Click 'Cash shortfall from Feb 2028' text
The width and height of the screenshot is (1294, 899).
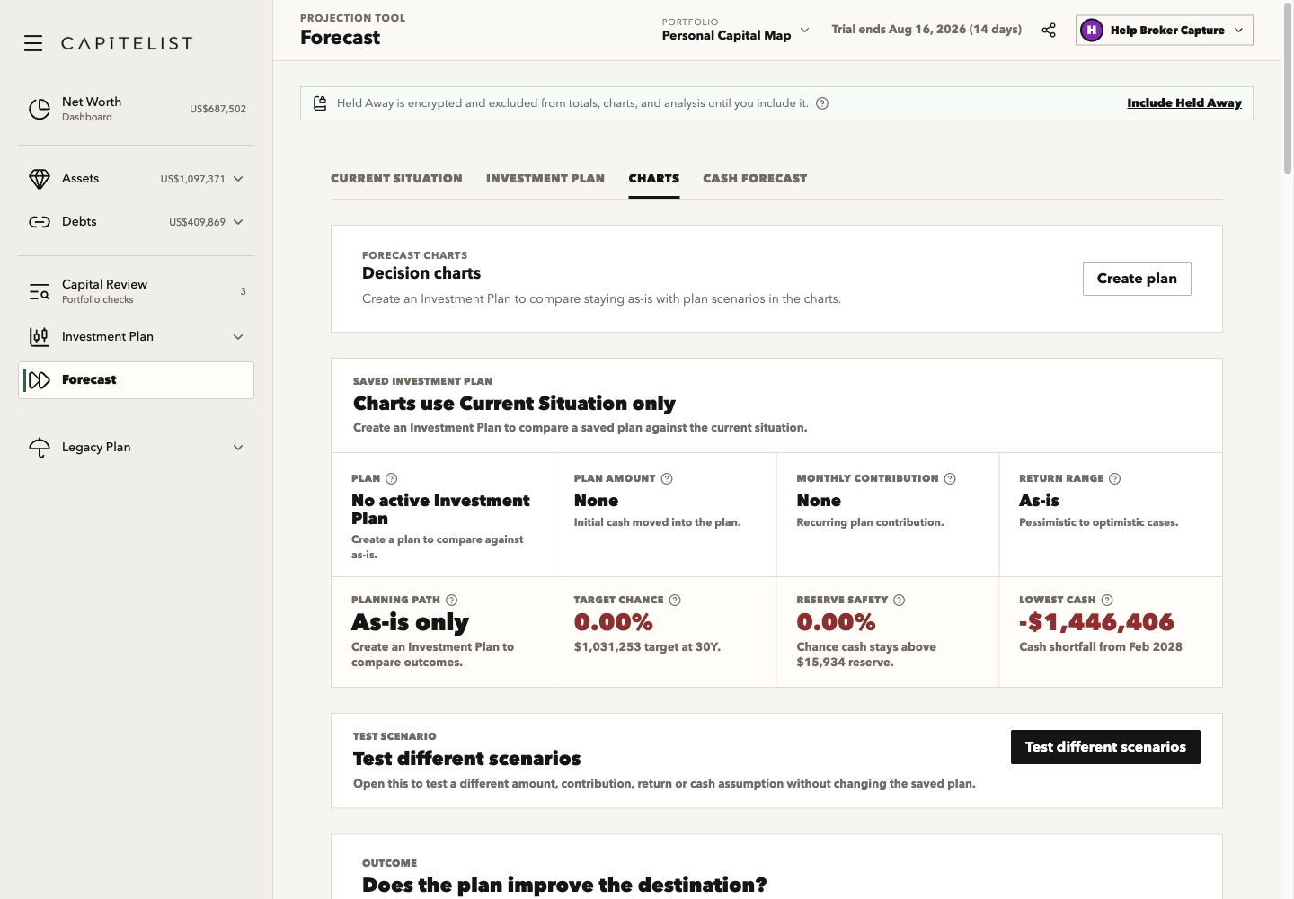coord(1101,647)
